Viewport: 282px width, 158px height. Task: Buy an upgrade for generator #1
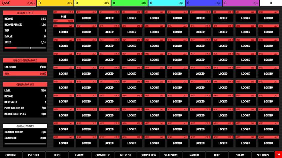coord(63,21)
